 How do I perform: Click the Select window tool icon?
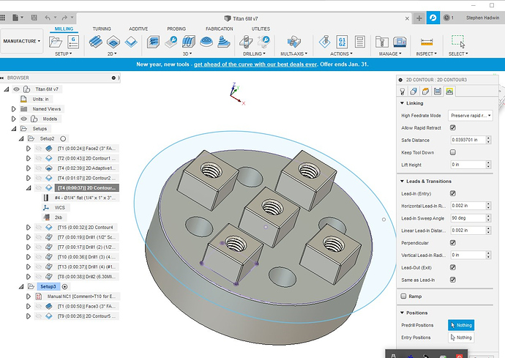point(458,42)
